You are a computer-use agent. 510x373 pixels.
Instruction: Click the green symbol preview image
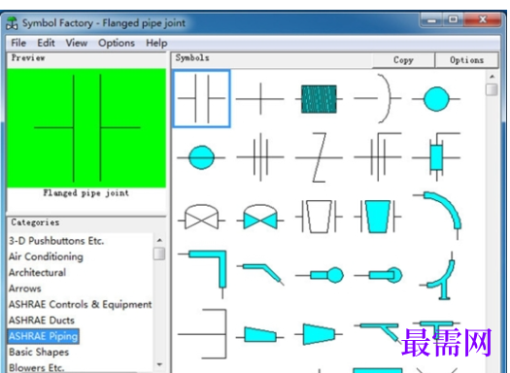[86, 128]
